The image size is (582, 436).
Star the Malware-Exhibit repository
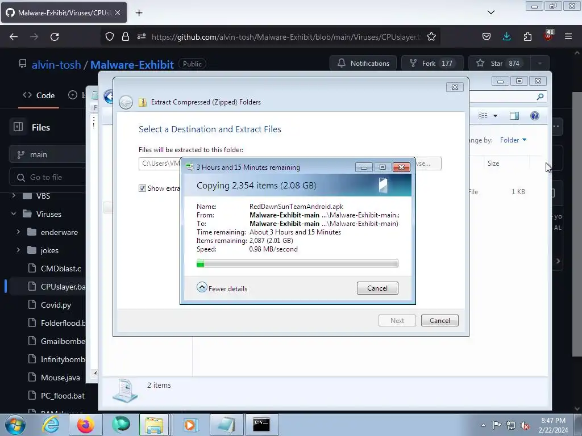tap(499, 64)
